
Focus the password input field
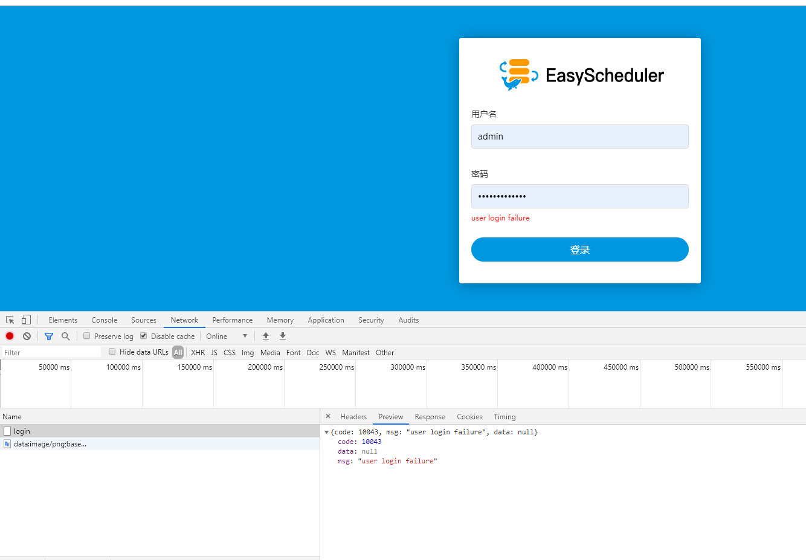[580, 196]
